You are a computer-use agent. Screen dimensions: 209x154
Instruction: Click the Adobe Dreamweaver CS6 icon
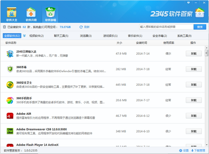[x=10, y=131]
